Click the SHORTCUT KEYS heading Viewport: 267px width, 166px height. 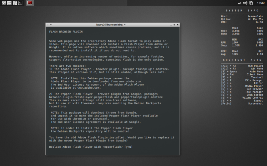(x=242, y=60)
